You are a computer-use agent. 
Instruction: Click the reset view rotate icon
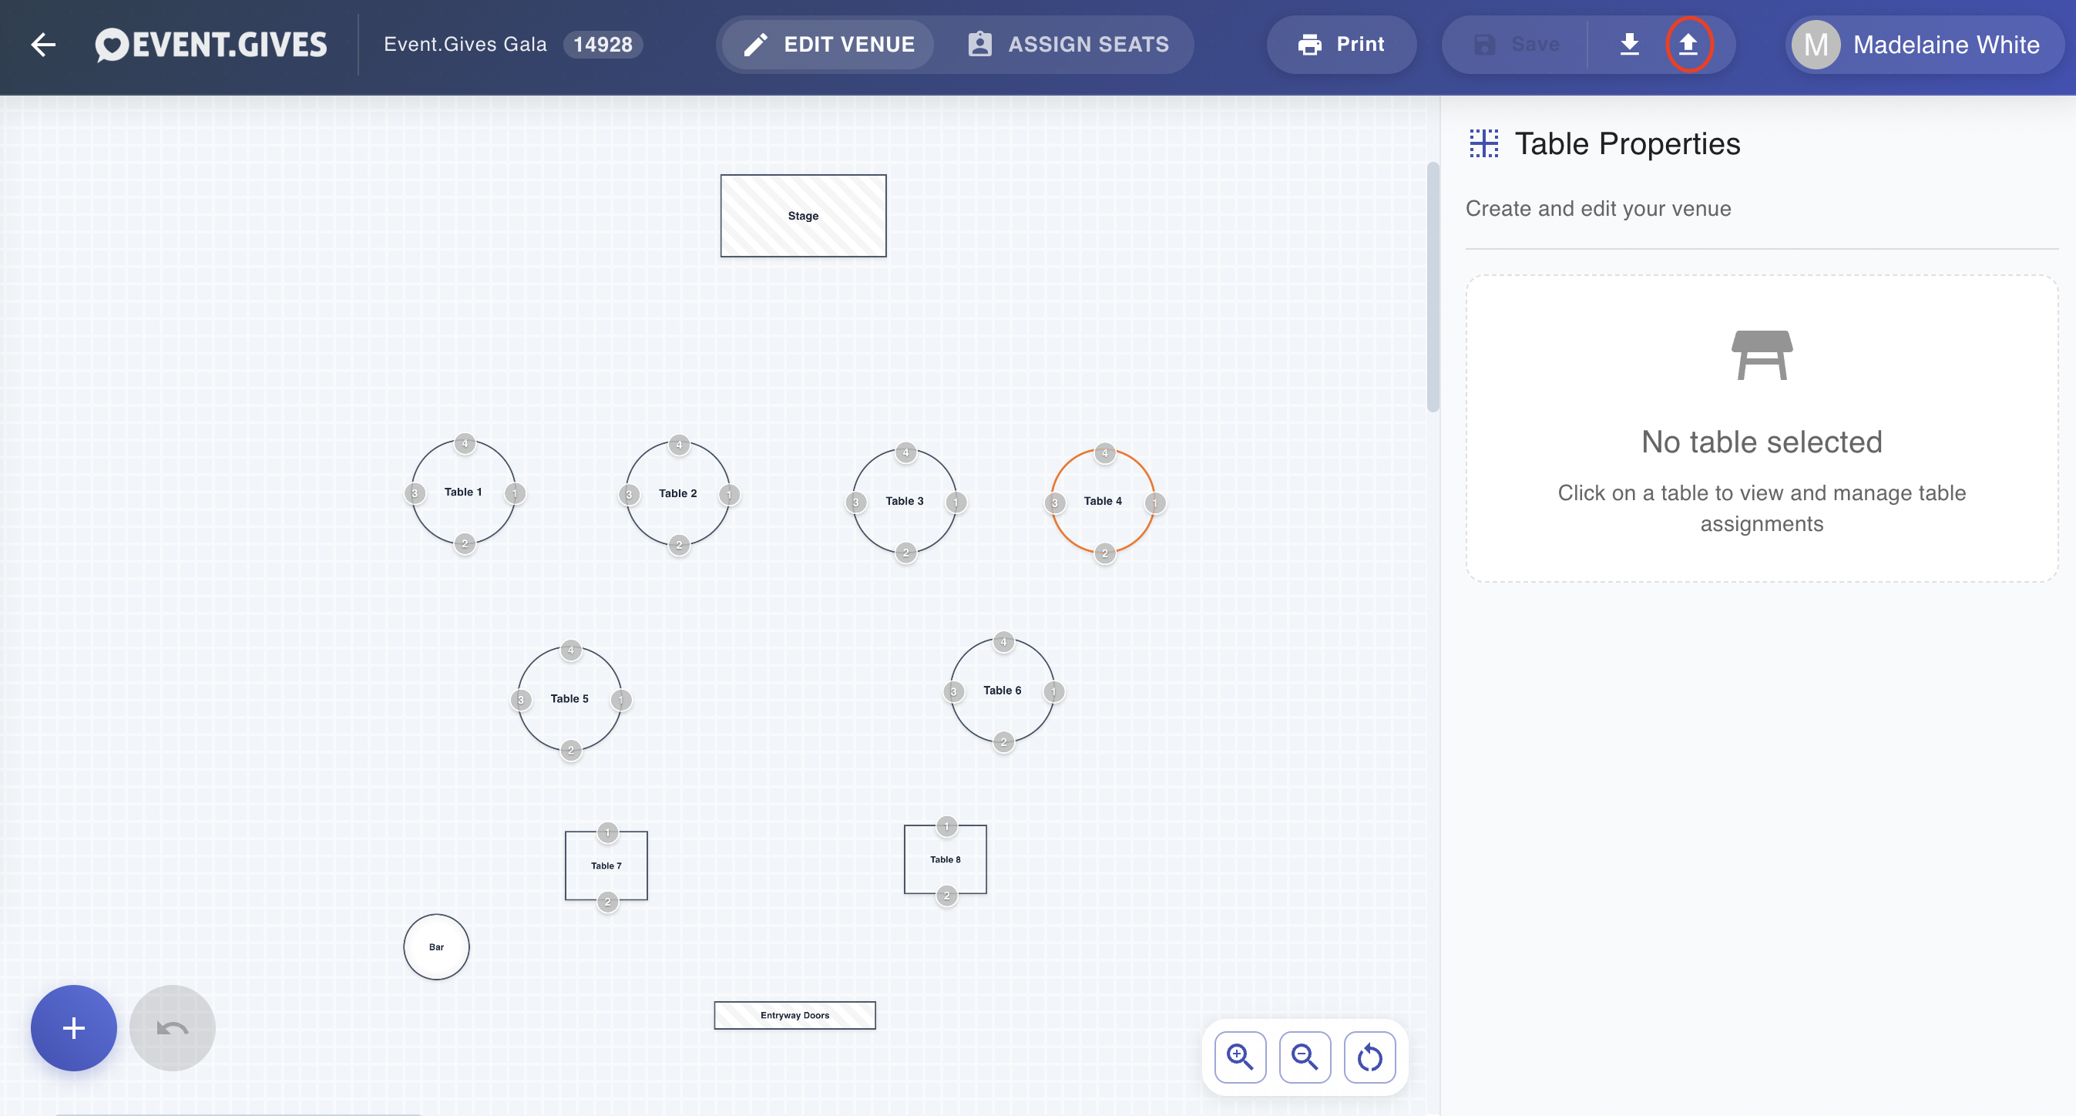click(1369, 1057)
